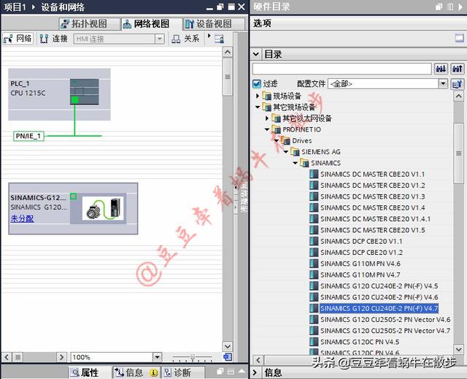Click the 选项 panel view icon
Image resolution: width=467 pixels, height=379 pixels.
(x=459, y=38)
